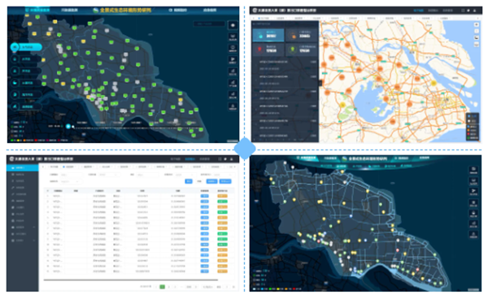Click the timeline track on the green-marker map
488x299 pixels.
[137, 128]
